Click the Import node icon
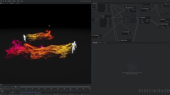The width and height of the screenshot is (170, 95). 101,16
